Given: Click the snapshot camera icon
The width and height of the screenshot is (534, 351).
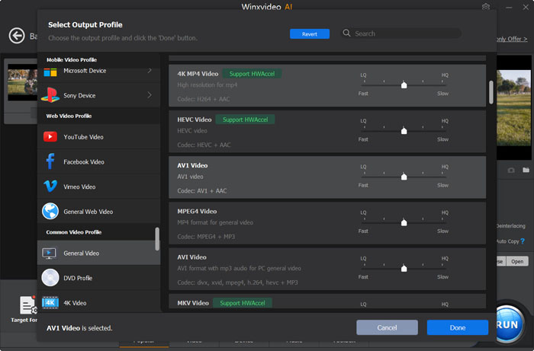Looking at the screenshot, I should pos(511,170).
